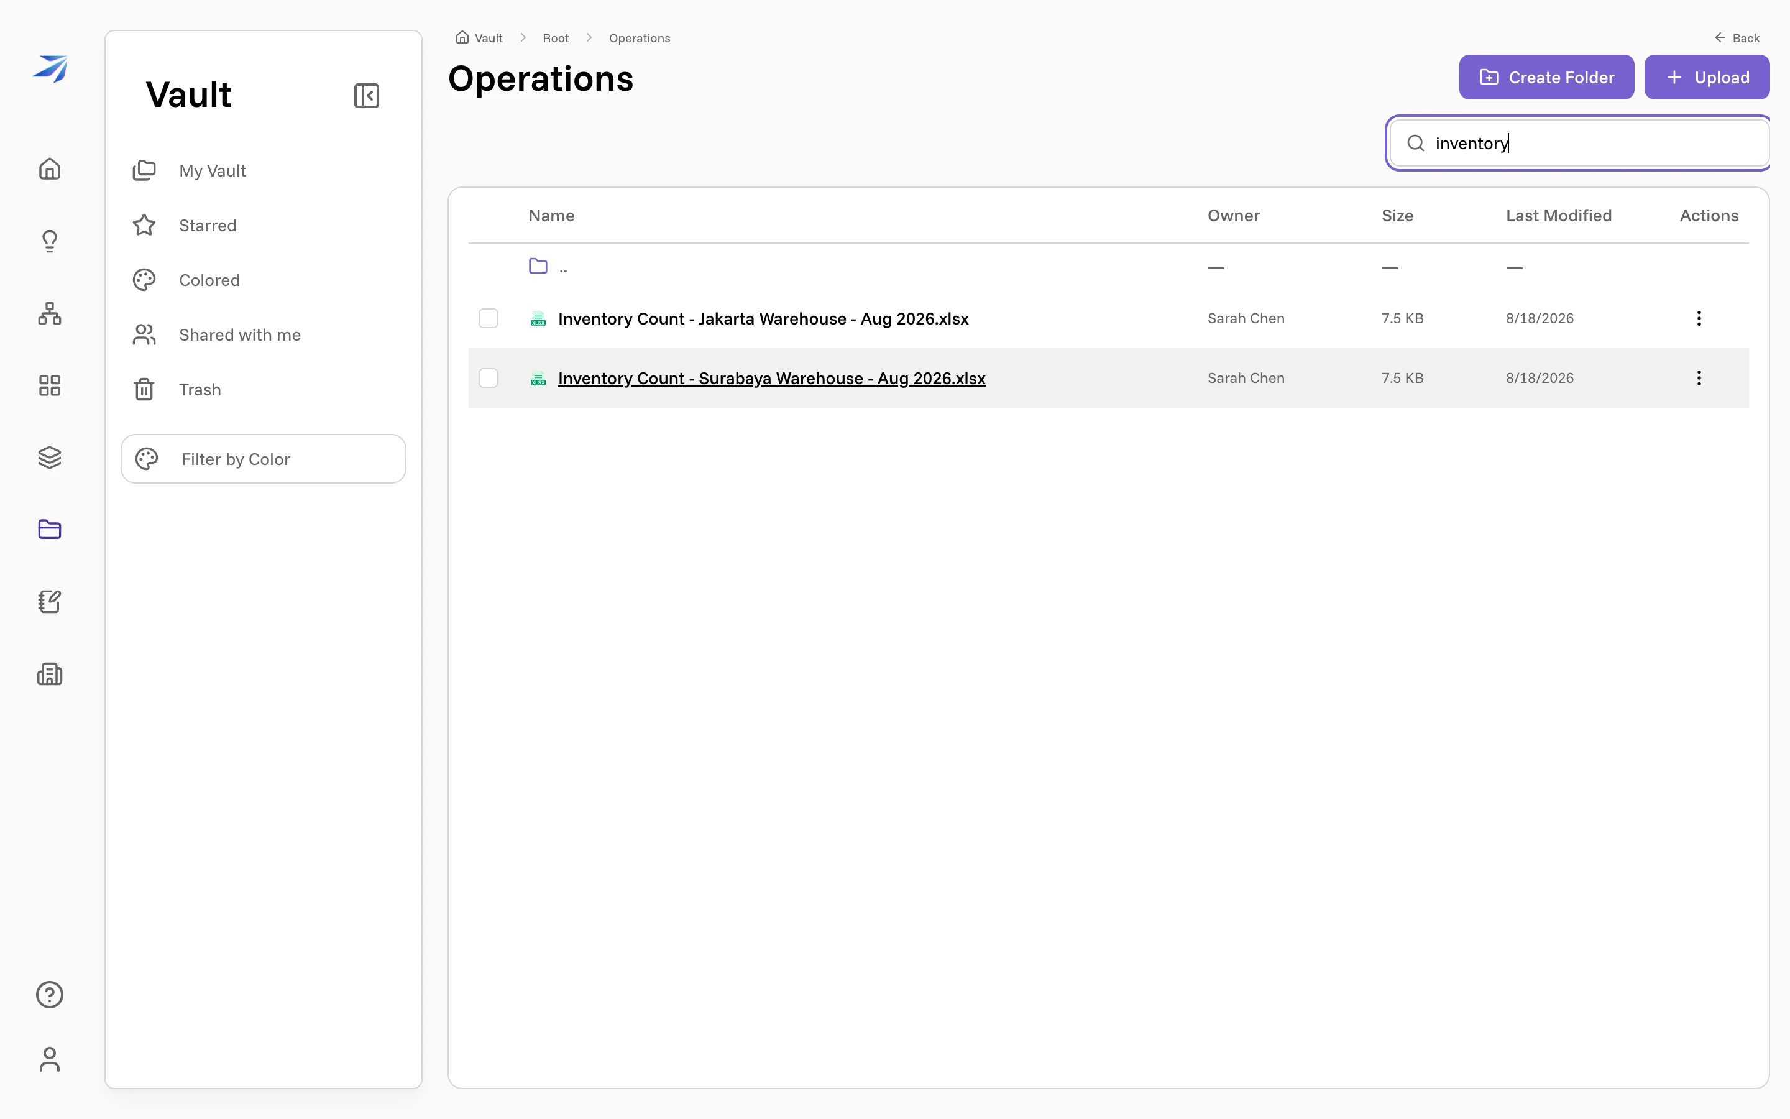Click 8/18/2026 date in Jakarta row
The image size is (1790, 1119).
click(x=1540, y=318)
